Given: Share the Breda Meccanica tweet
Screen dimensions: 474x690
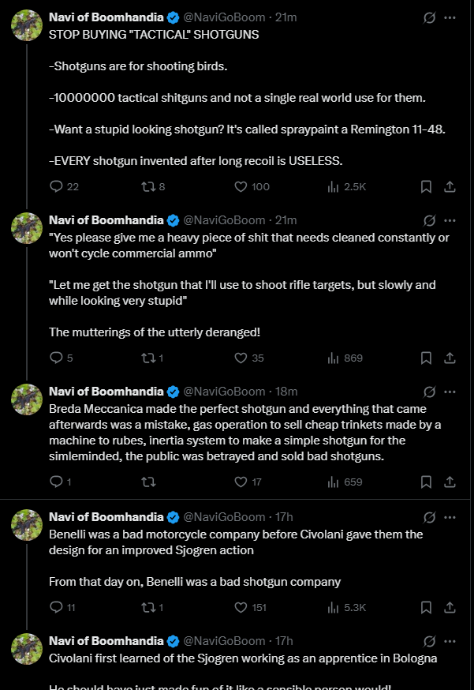Looking at the screenshot, I should [450, 482].
